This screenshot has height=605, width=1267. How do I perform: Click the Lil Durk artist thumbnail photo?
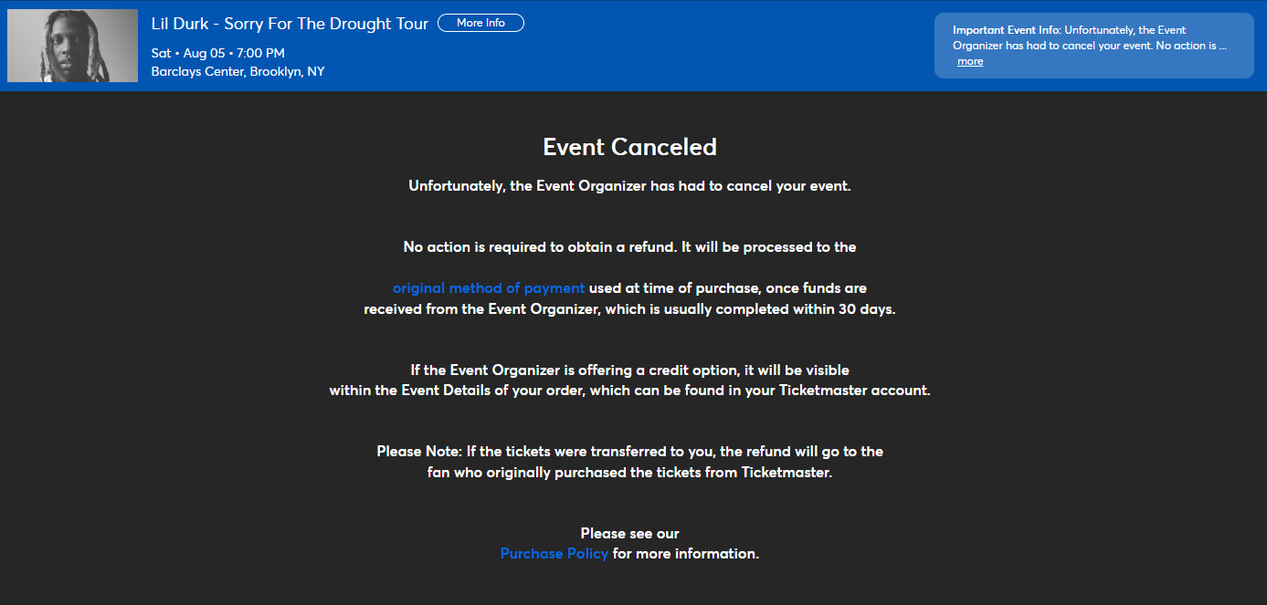72,46
